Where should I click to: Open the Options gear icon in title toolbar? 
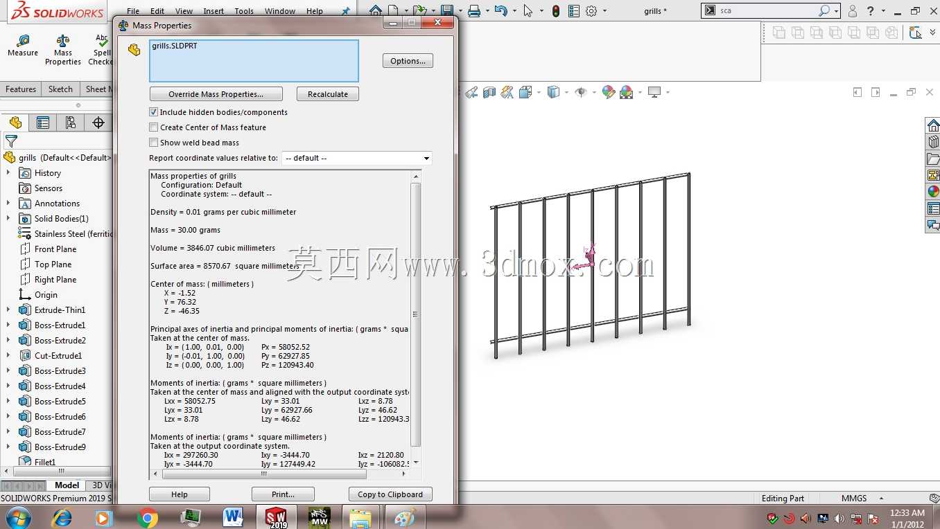click(x=591, y=11)
